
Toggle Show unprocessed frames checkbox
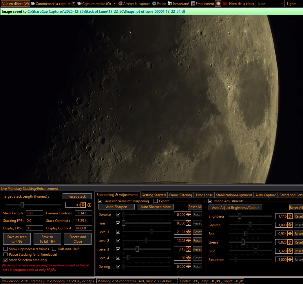tap(6, 249)
